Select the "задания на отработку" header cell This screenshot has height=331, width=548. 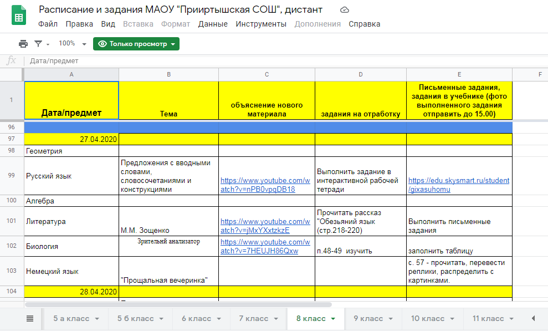tap(361, 100)
